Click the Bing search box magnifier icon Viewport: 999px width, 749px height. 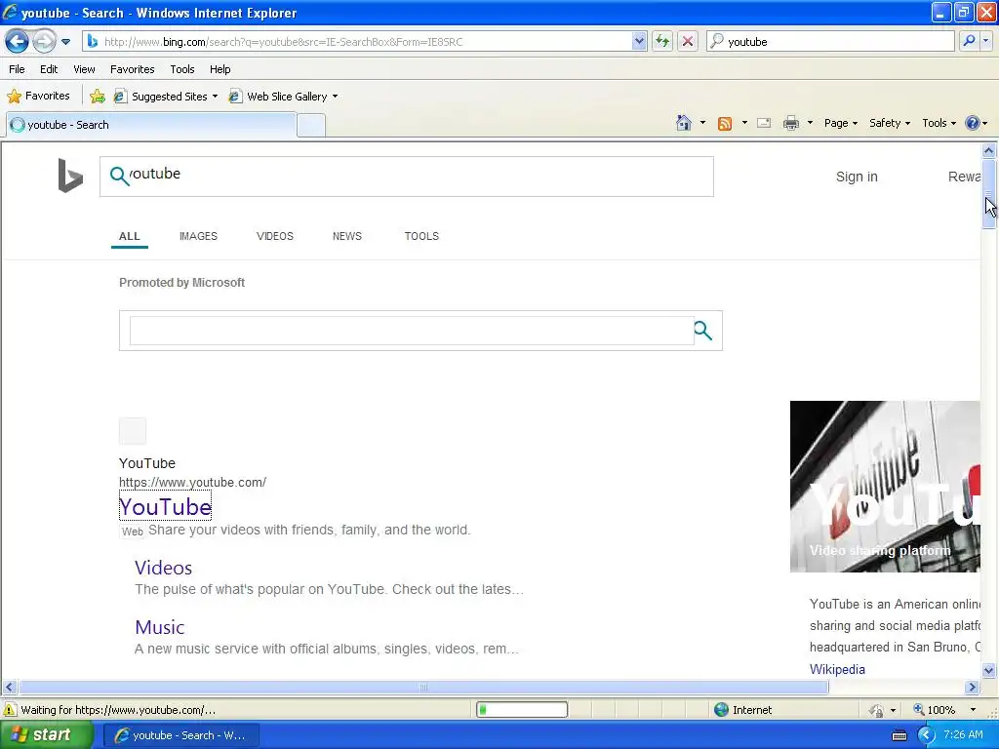point(119,176)
